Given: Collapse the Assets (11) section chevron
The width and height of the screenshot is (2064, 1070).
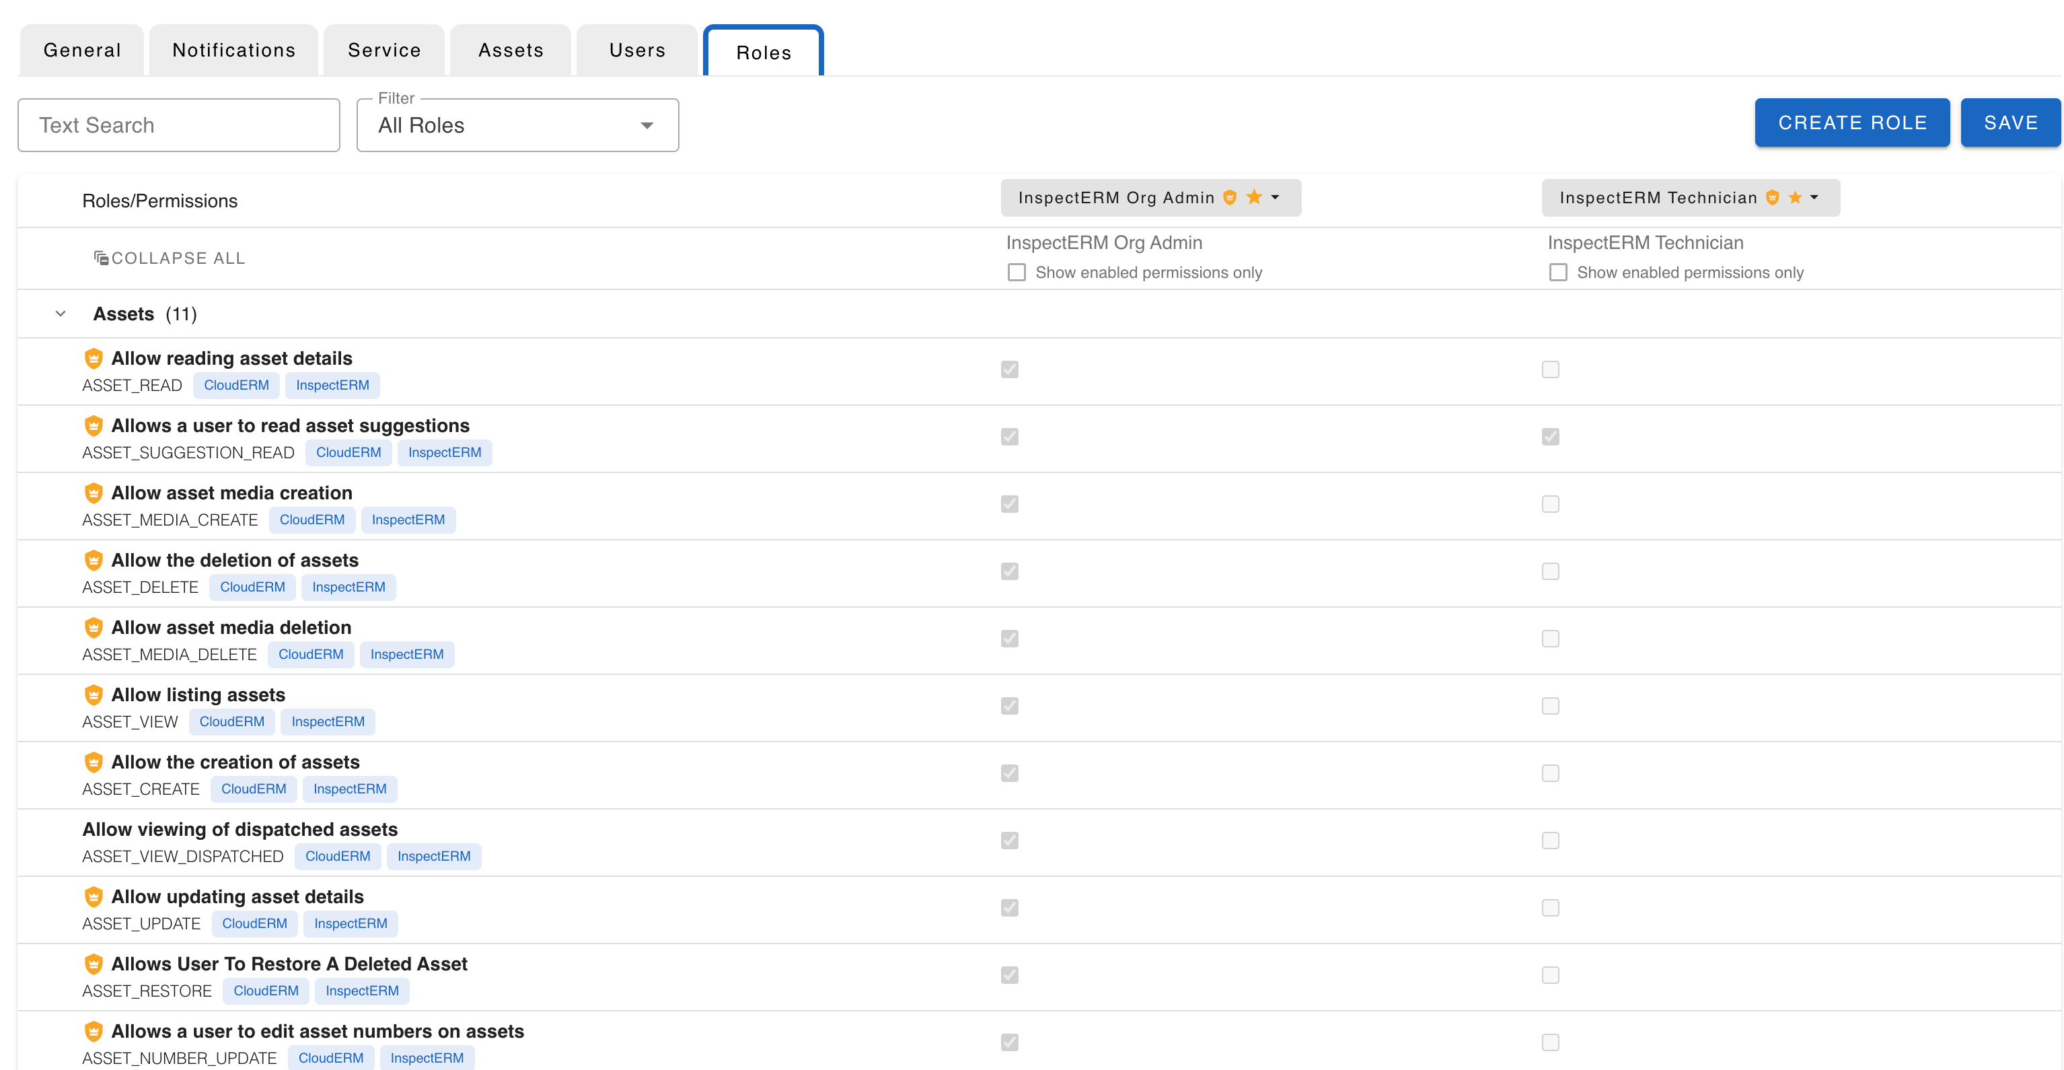Looking at the screenshot, I should (x=61, y=314).
